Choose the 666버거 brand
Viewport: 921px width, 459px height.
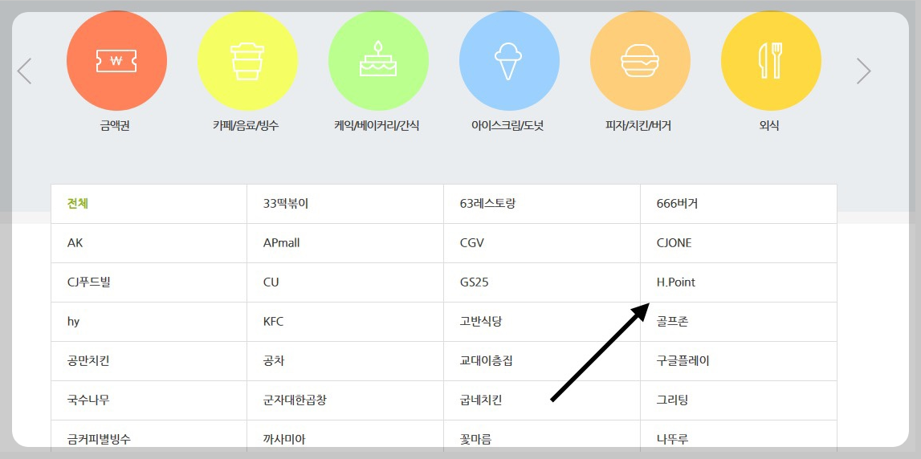click(x=739, y=204)
